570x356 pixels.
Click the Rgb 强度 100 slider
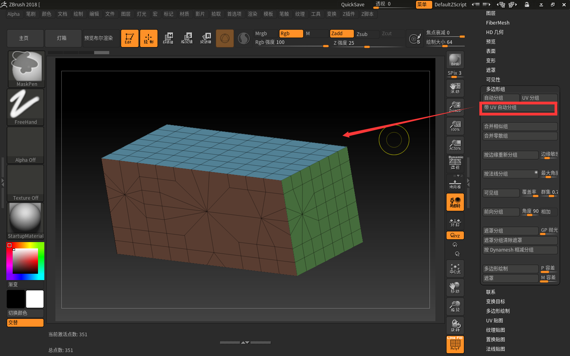point(291,42)
